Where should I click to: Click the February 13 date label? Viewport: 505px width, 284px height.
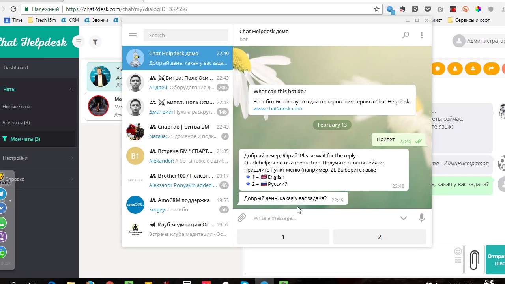(x=332, y=125)
